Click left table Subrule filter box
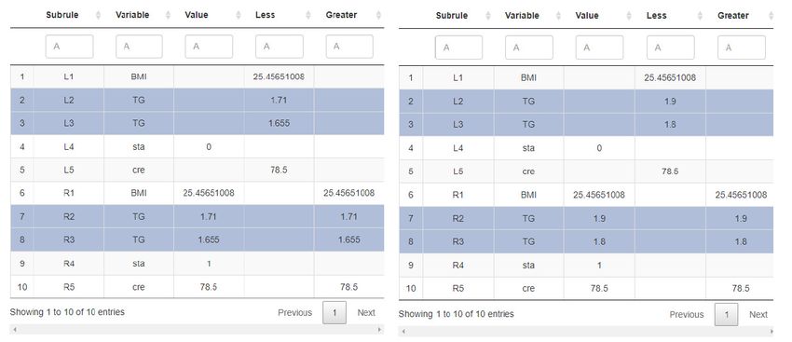The height and width of the screenshot is (342, 792). pyautogui.click(x=69, y=47)
